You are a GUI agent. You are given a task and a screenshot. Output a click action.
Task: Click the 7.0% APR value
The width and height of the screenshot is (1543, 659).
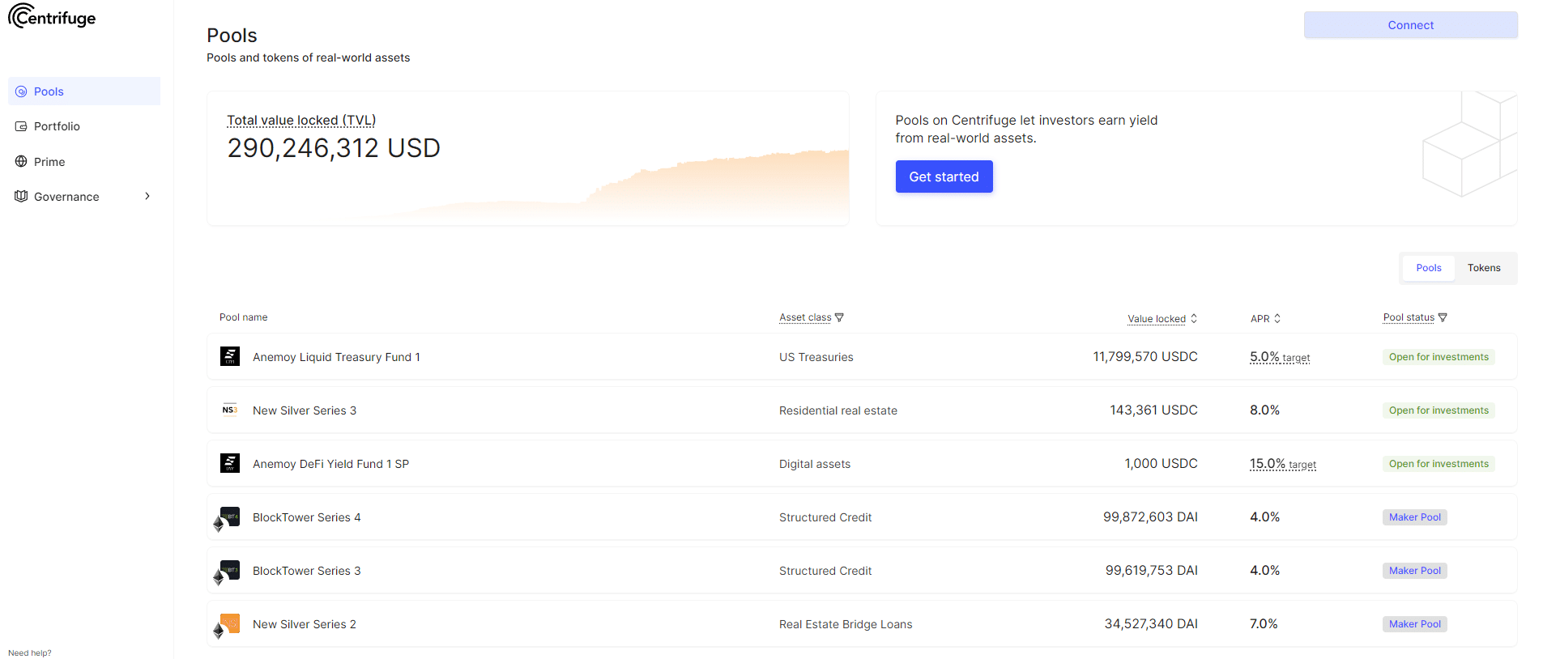click(x=1264, y=623)
